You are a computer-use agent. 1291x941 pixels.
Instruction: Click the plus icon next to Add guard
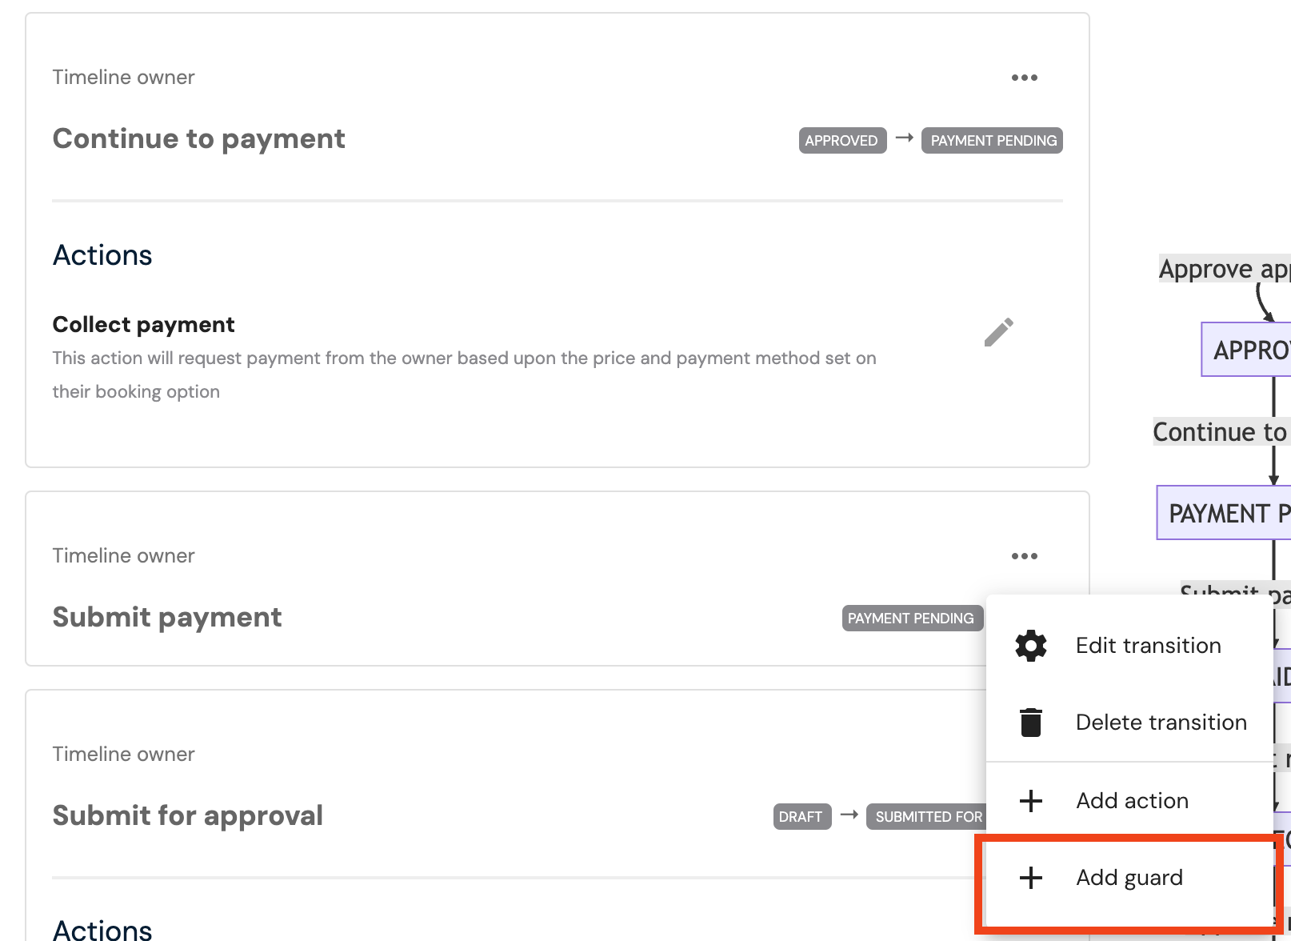pos(1031,878)
